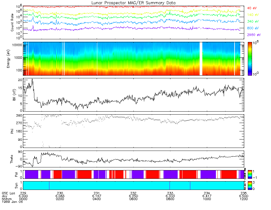Click the "Theta" axis label
The width and height of the screenshot is (271, 210).
(11, 159)
